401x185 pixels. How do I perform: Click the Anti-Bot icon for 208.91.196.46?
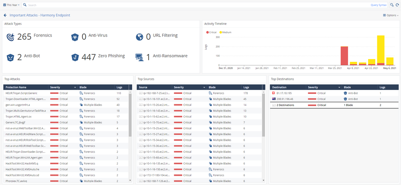(346, 99)
